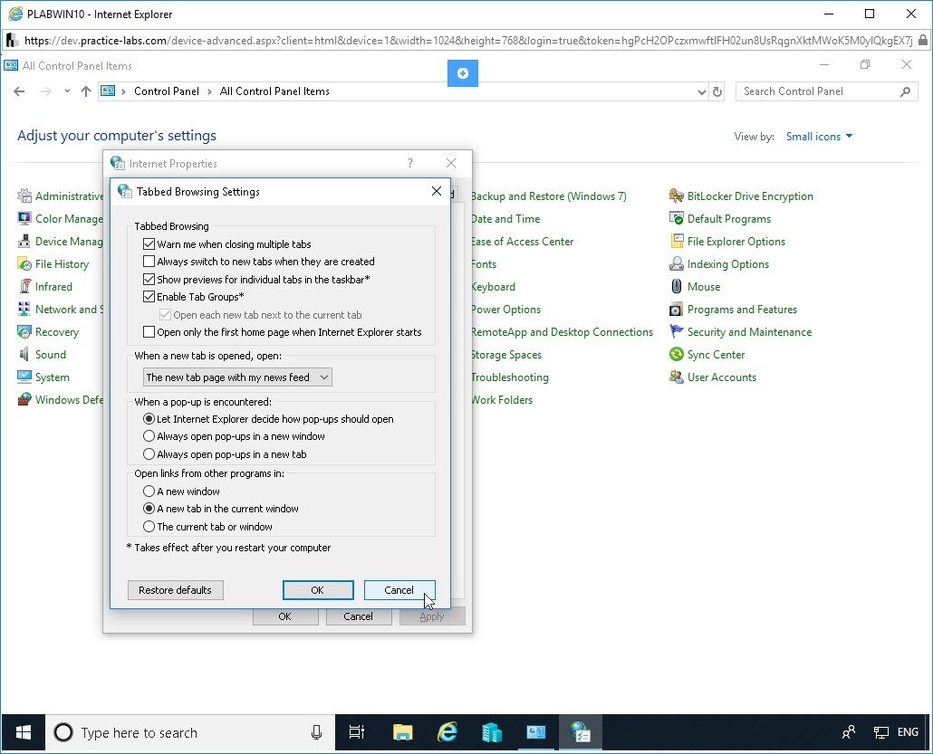Screen dimensions: 933x754
Task: Click the taskbar search box
Action: click(x=190, y=732)
